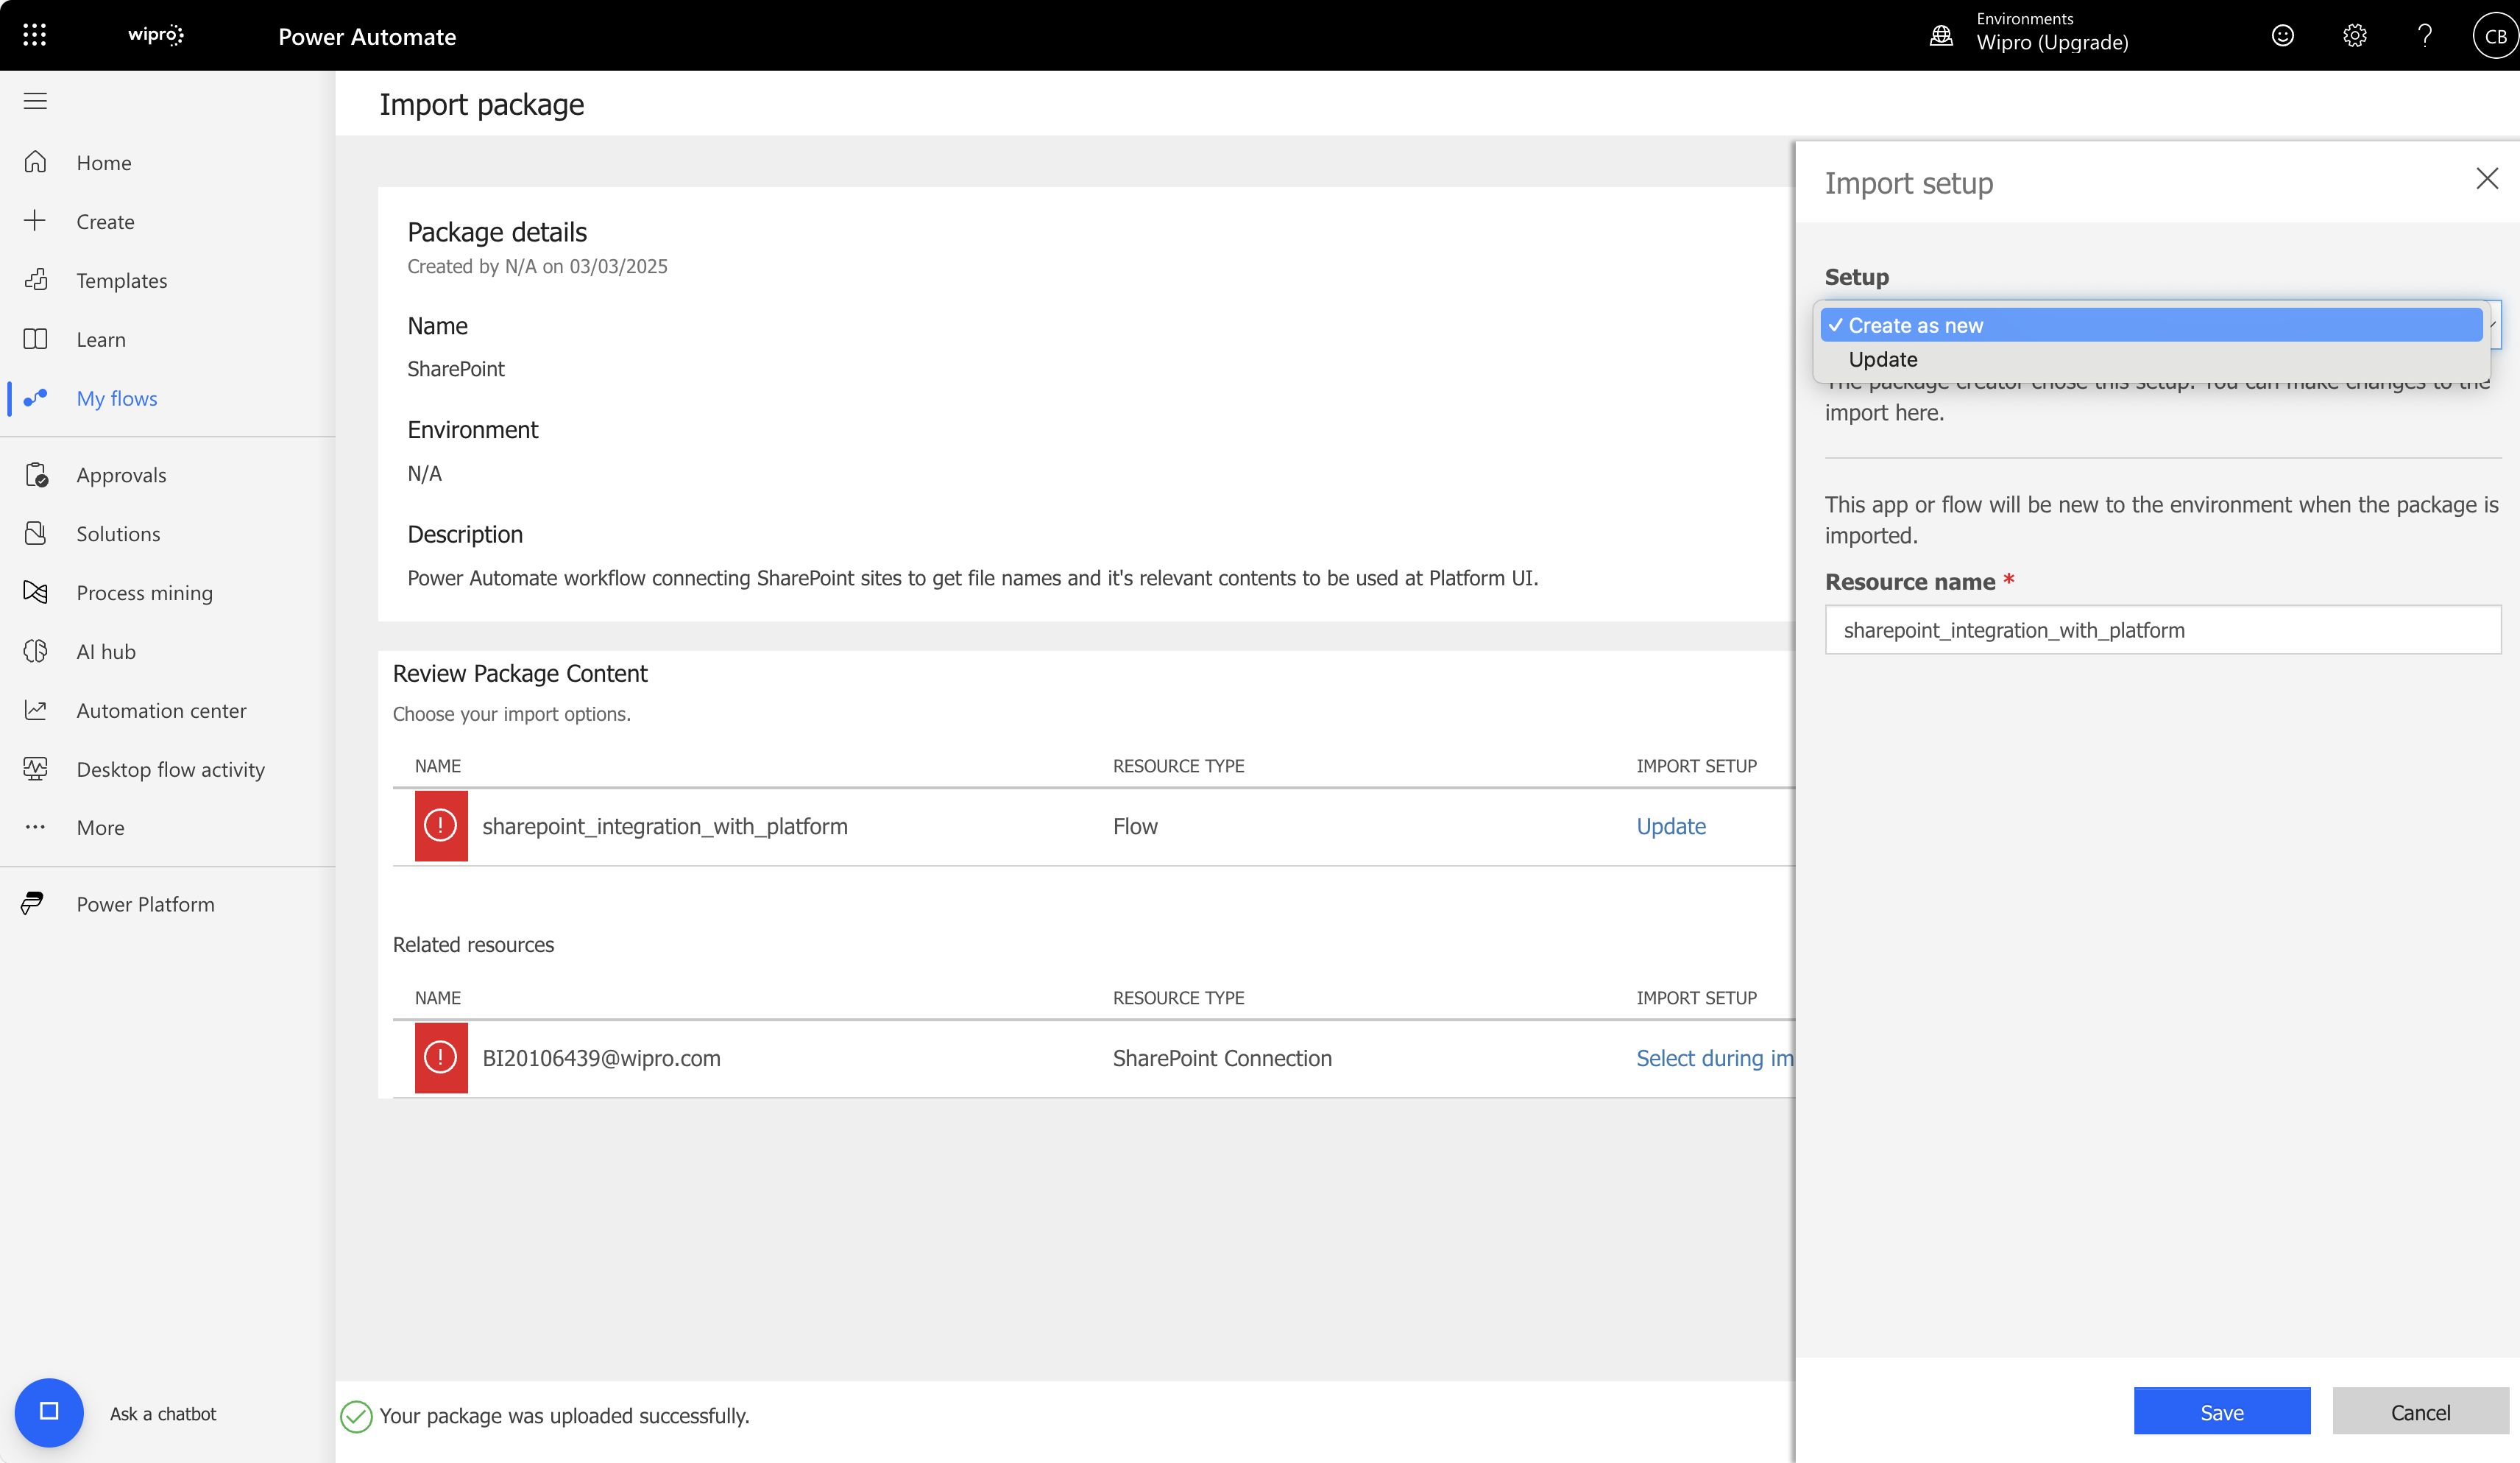2520x1463 pixels.
Task: Click the Approvals icon
Action: tap(35, 474)
